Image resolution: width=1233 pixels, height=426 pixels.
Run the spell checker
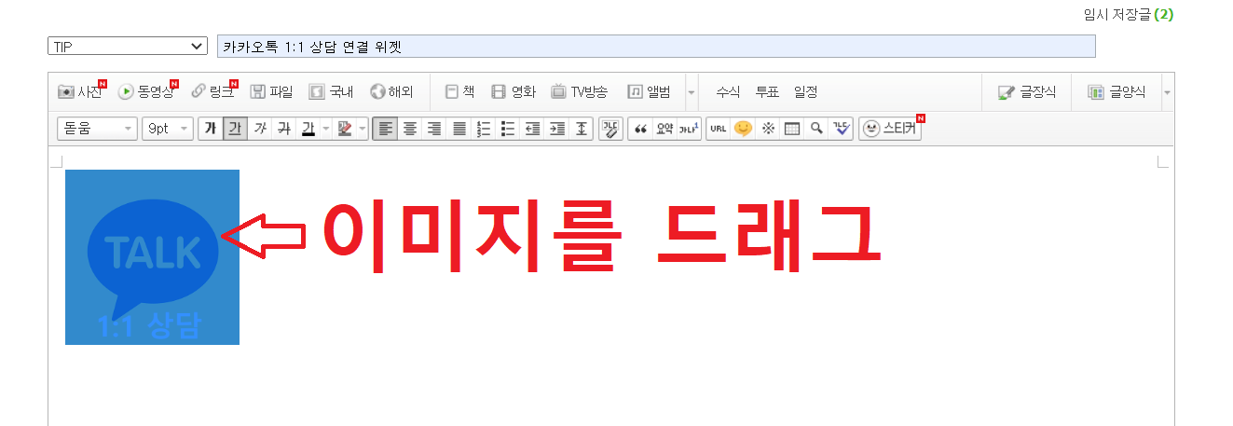pyautogui.click(x=841, y=129)
